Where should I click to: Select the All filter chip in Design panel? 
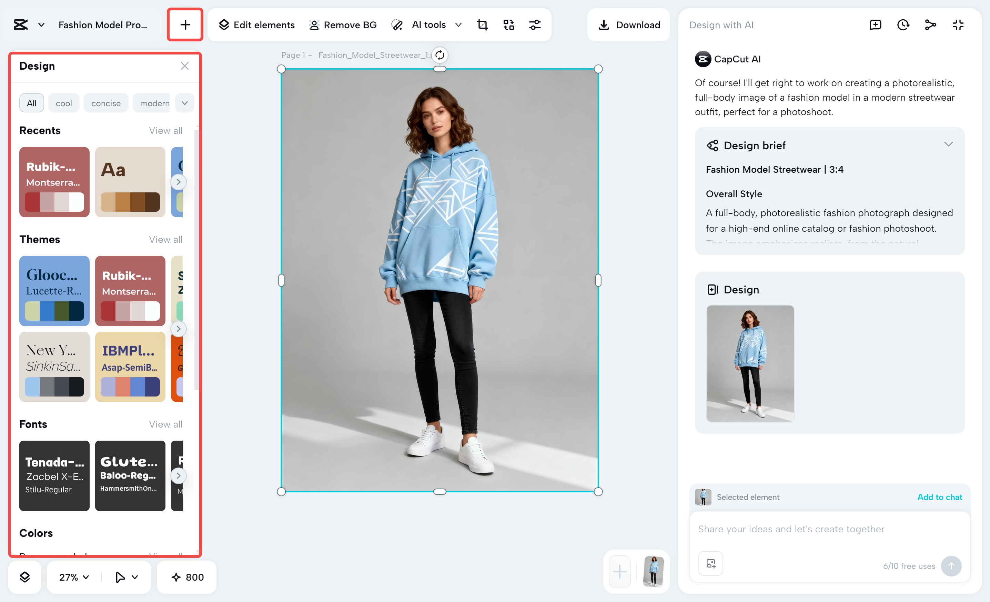(31, 103)
